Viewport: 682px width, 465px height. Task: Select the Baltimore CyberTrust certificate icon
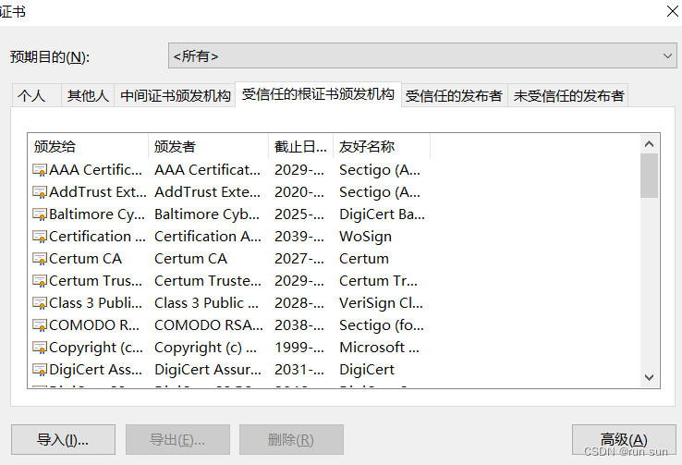(x=40, y=214)
